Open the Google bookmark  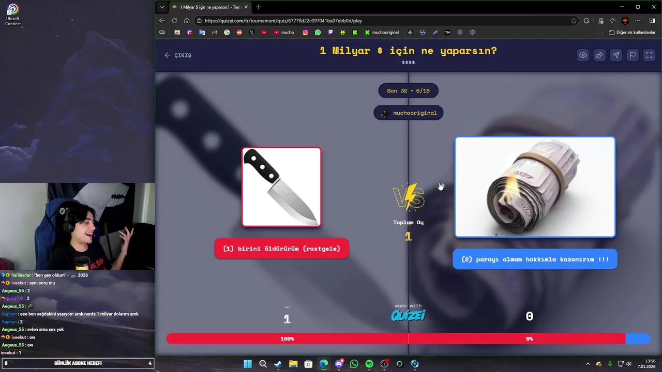[227, 32]
